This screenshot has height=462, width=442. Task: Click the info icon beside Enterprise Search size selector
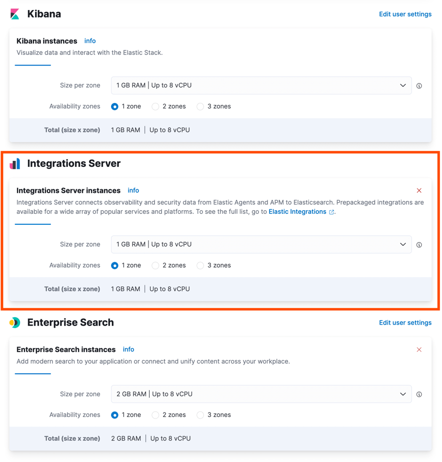[419, 394]
